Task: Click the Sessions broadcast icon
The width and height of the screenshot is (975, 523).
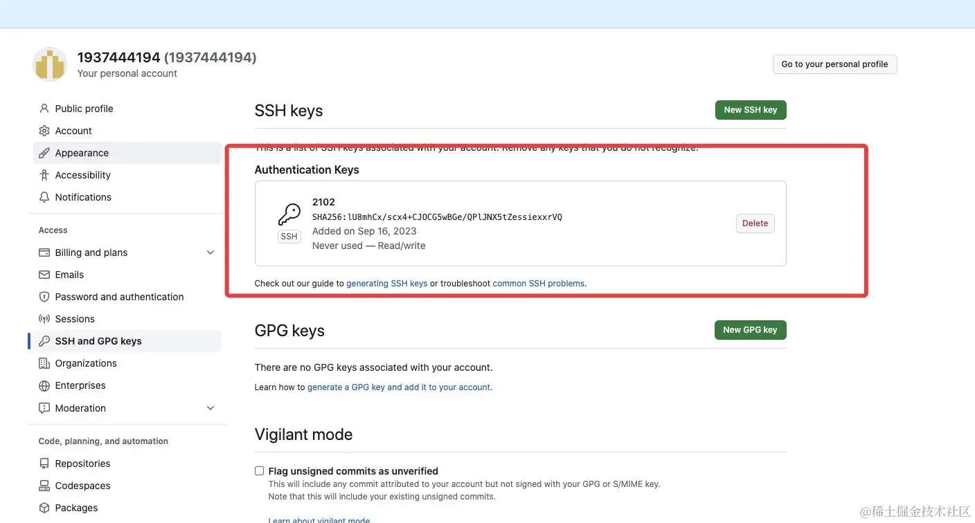Action: (44, 319)
